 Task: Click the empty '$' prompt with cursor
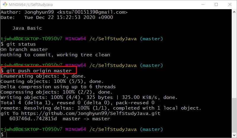4,134
